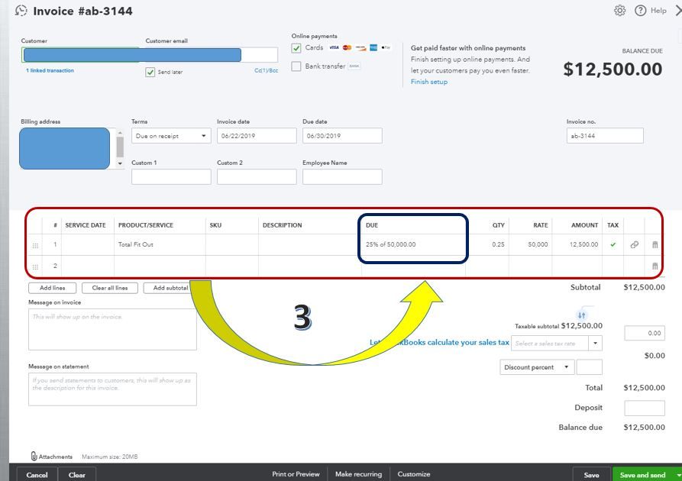The width and height of the screenshot is (682, 481).
Task: Click the '25% of 50,000.00' due cell
Action: pyautogui.click(x=413, y=244)
